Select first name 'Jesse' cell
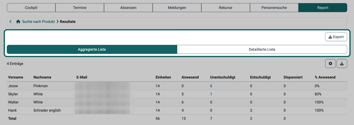The image size is (354, 125). (12, 86)
